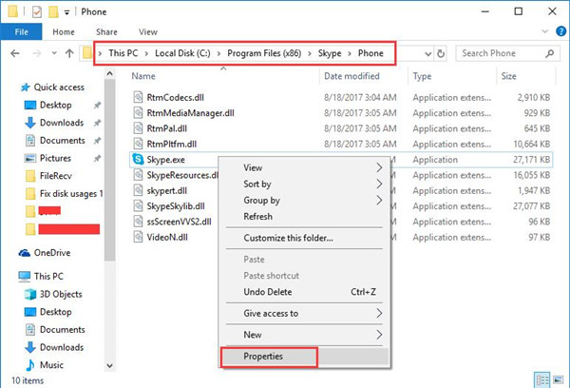Click This PC in breadcrumb path
570x388 pixels.
123,53
